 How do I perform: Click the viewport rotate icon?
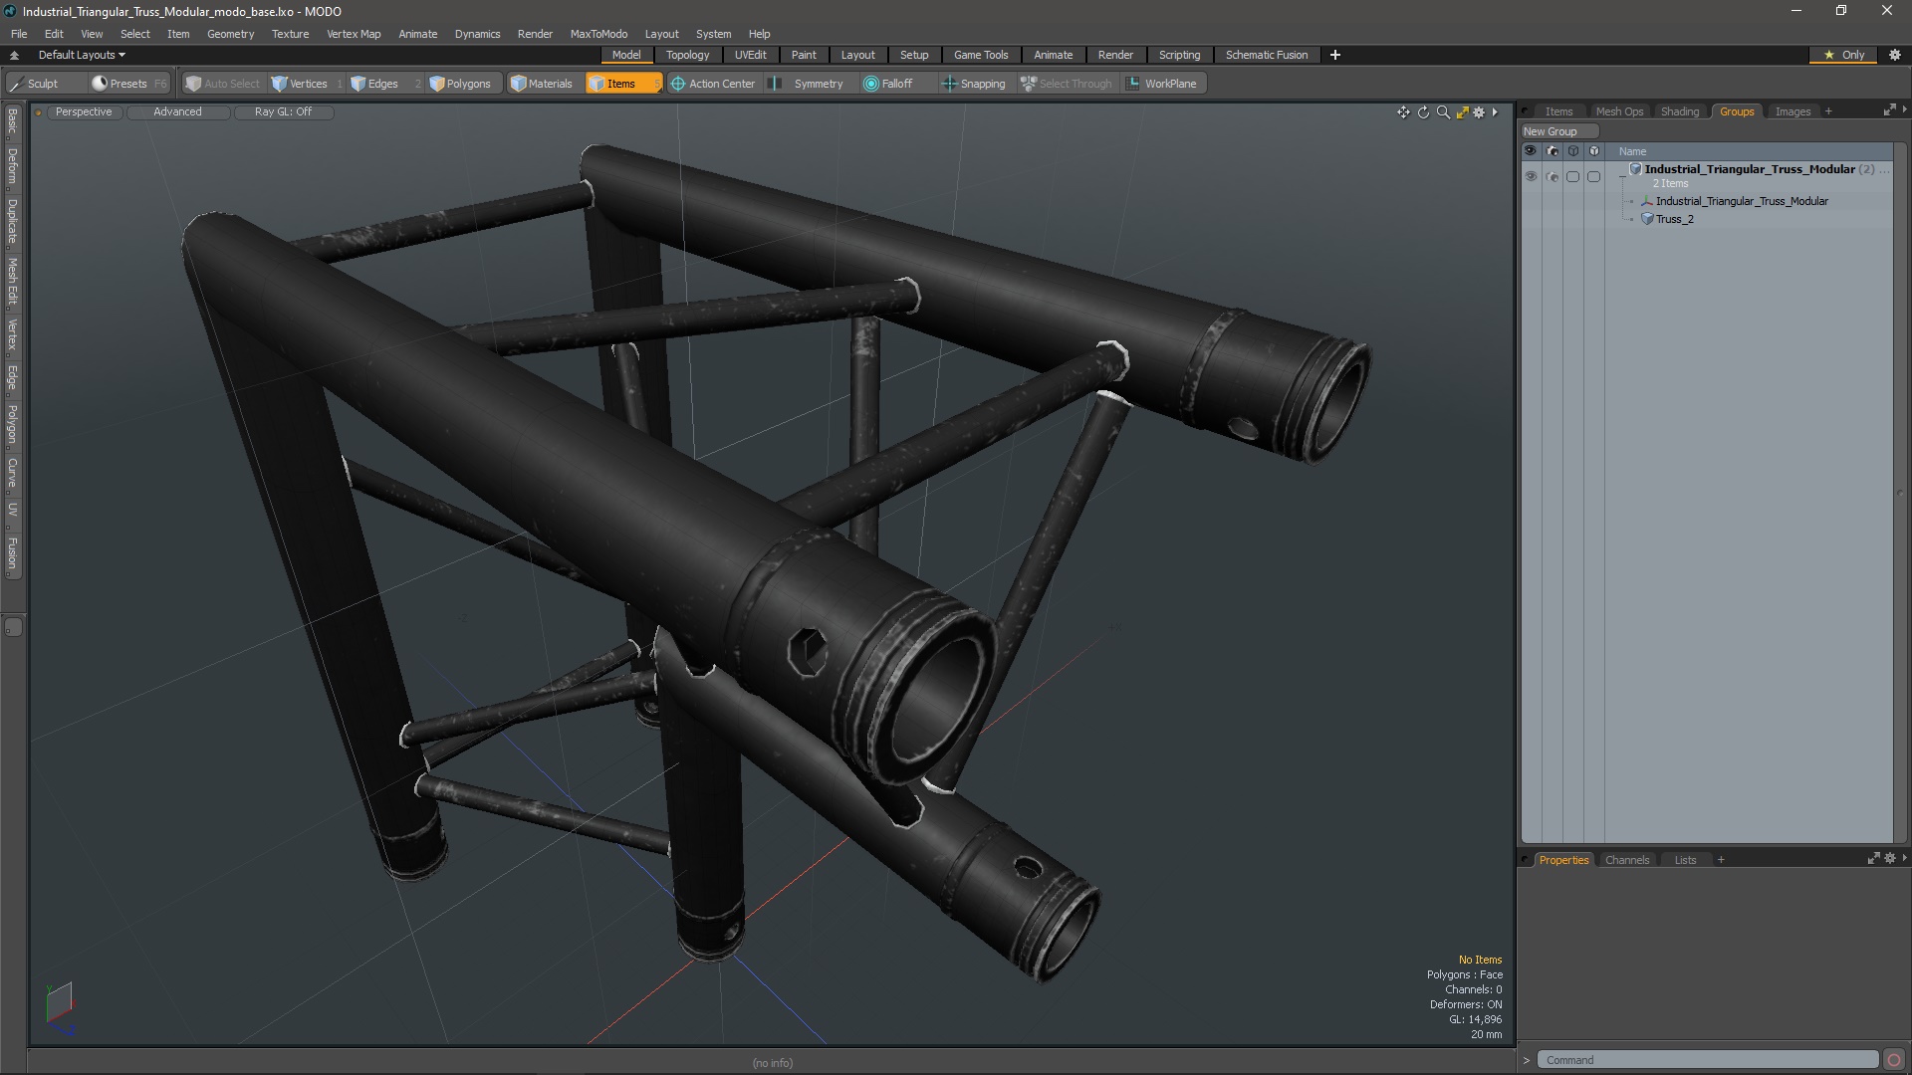pyautogui.click(x=1423, y=112)
